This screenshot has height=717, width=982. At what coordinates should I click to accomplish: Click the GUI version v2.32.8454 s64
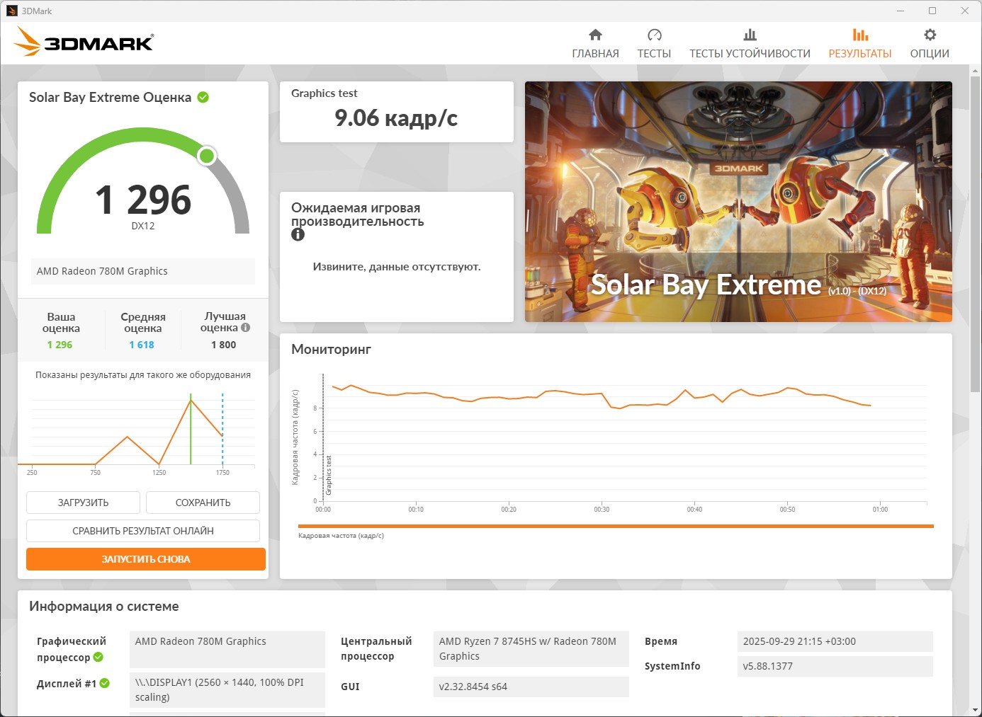pyautogui.click(x=531, y=687)
